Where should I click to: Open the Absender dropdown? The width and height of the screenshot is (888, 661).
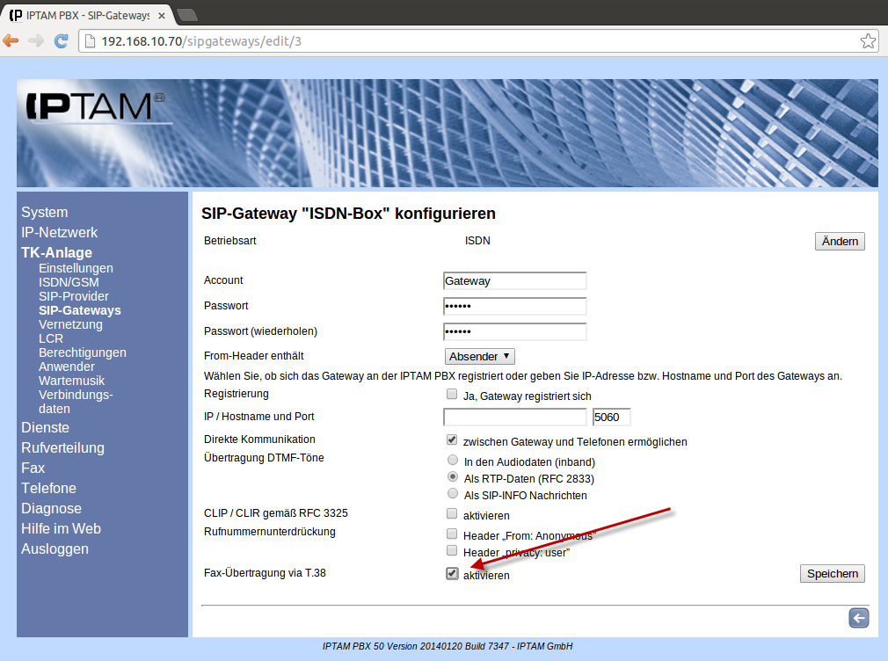pyautogui.click(x=479, y=356)
